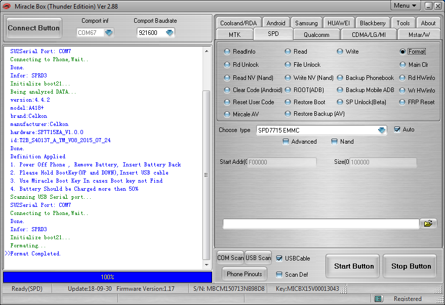
Task: Switch to the Samsung tab
Action: (306, 23)
